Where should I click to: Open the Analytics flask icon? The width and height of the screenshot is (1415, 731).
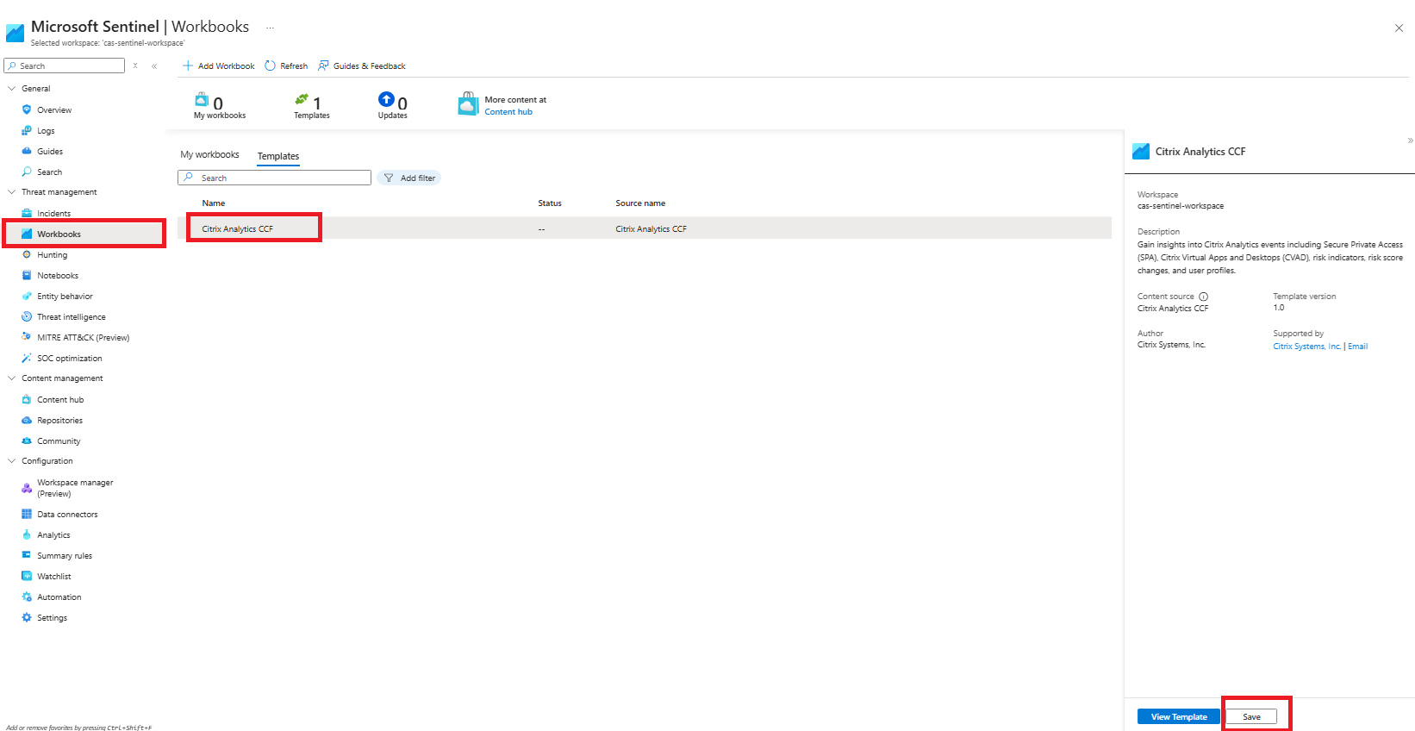[27, 534]
